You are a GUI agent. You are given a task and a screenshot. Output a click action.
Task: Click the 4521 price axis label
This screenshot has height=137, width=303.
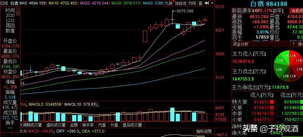[220, 30]
